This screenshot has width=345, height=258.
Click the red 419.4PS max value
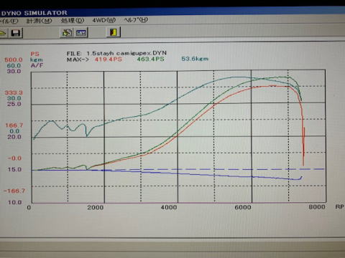pos(109,59)
